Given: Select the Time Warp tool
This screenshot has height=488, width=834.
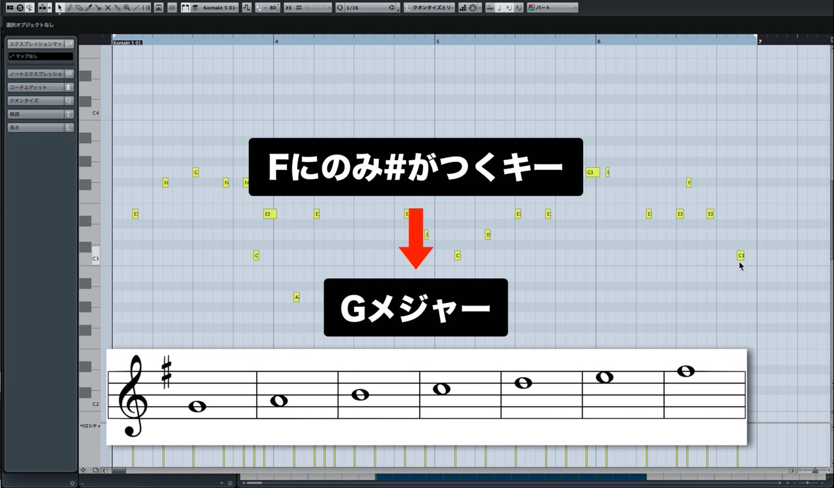Looking at the screenshot, I should tap(146, 8).
